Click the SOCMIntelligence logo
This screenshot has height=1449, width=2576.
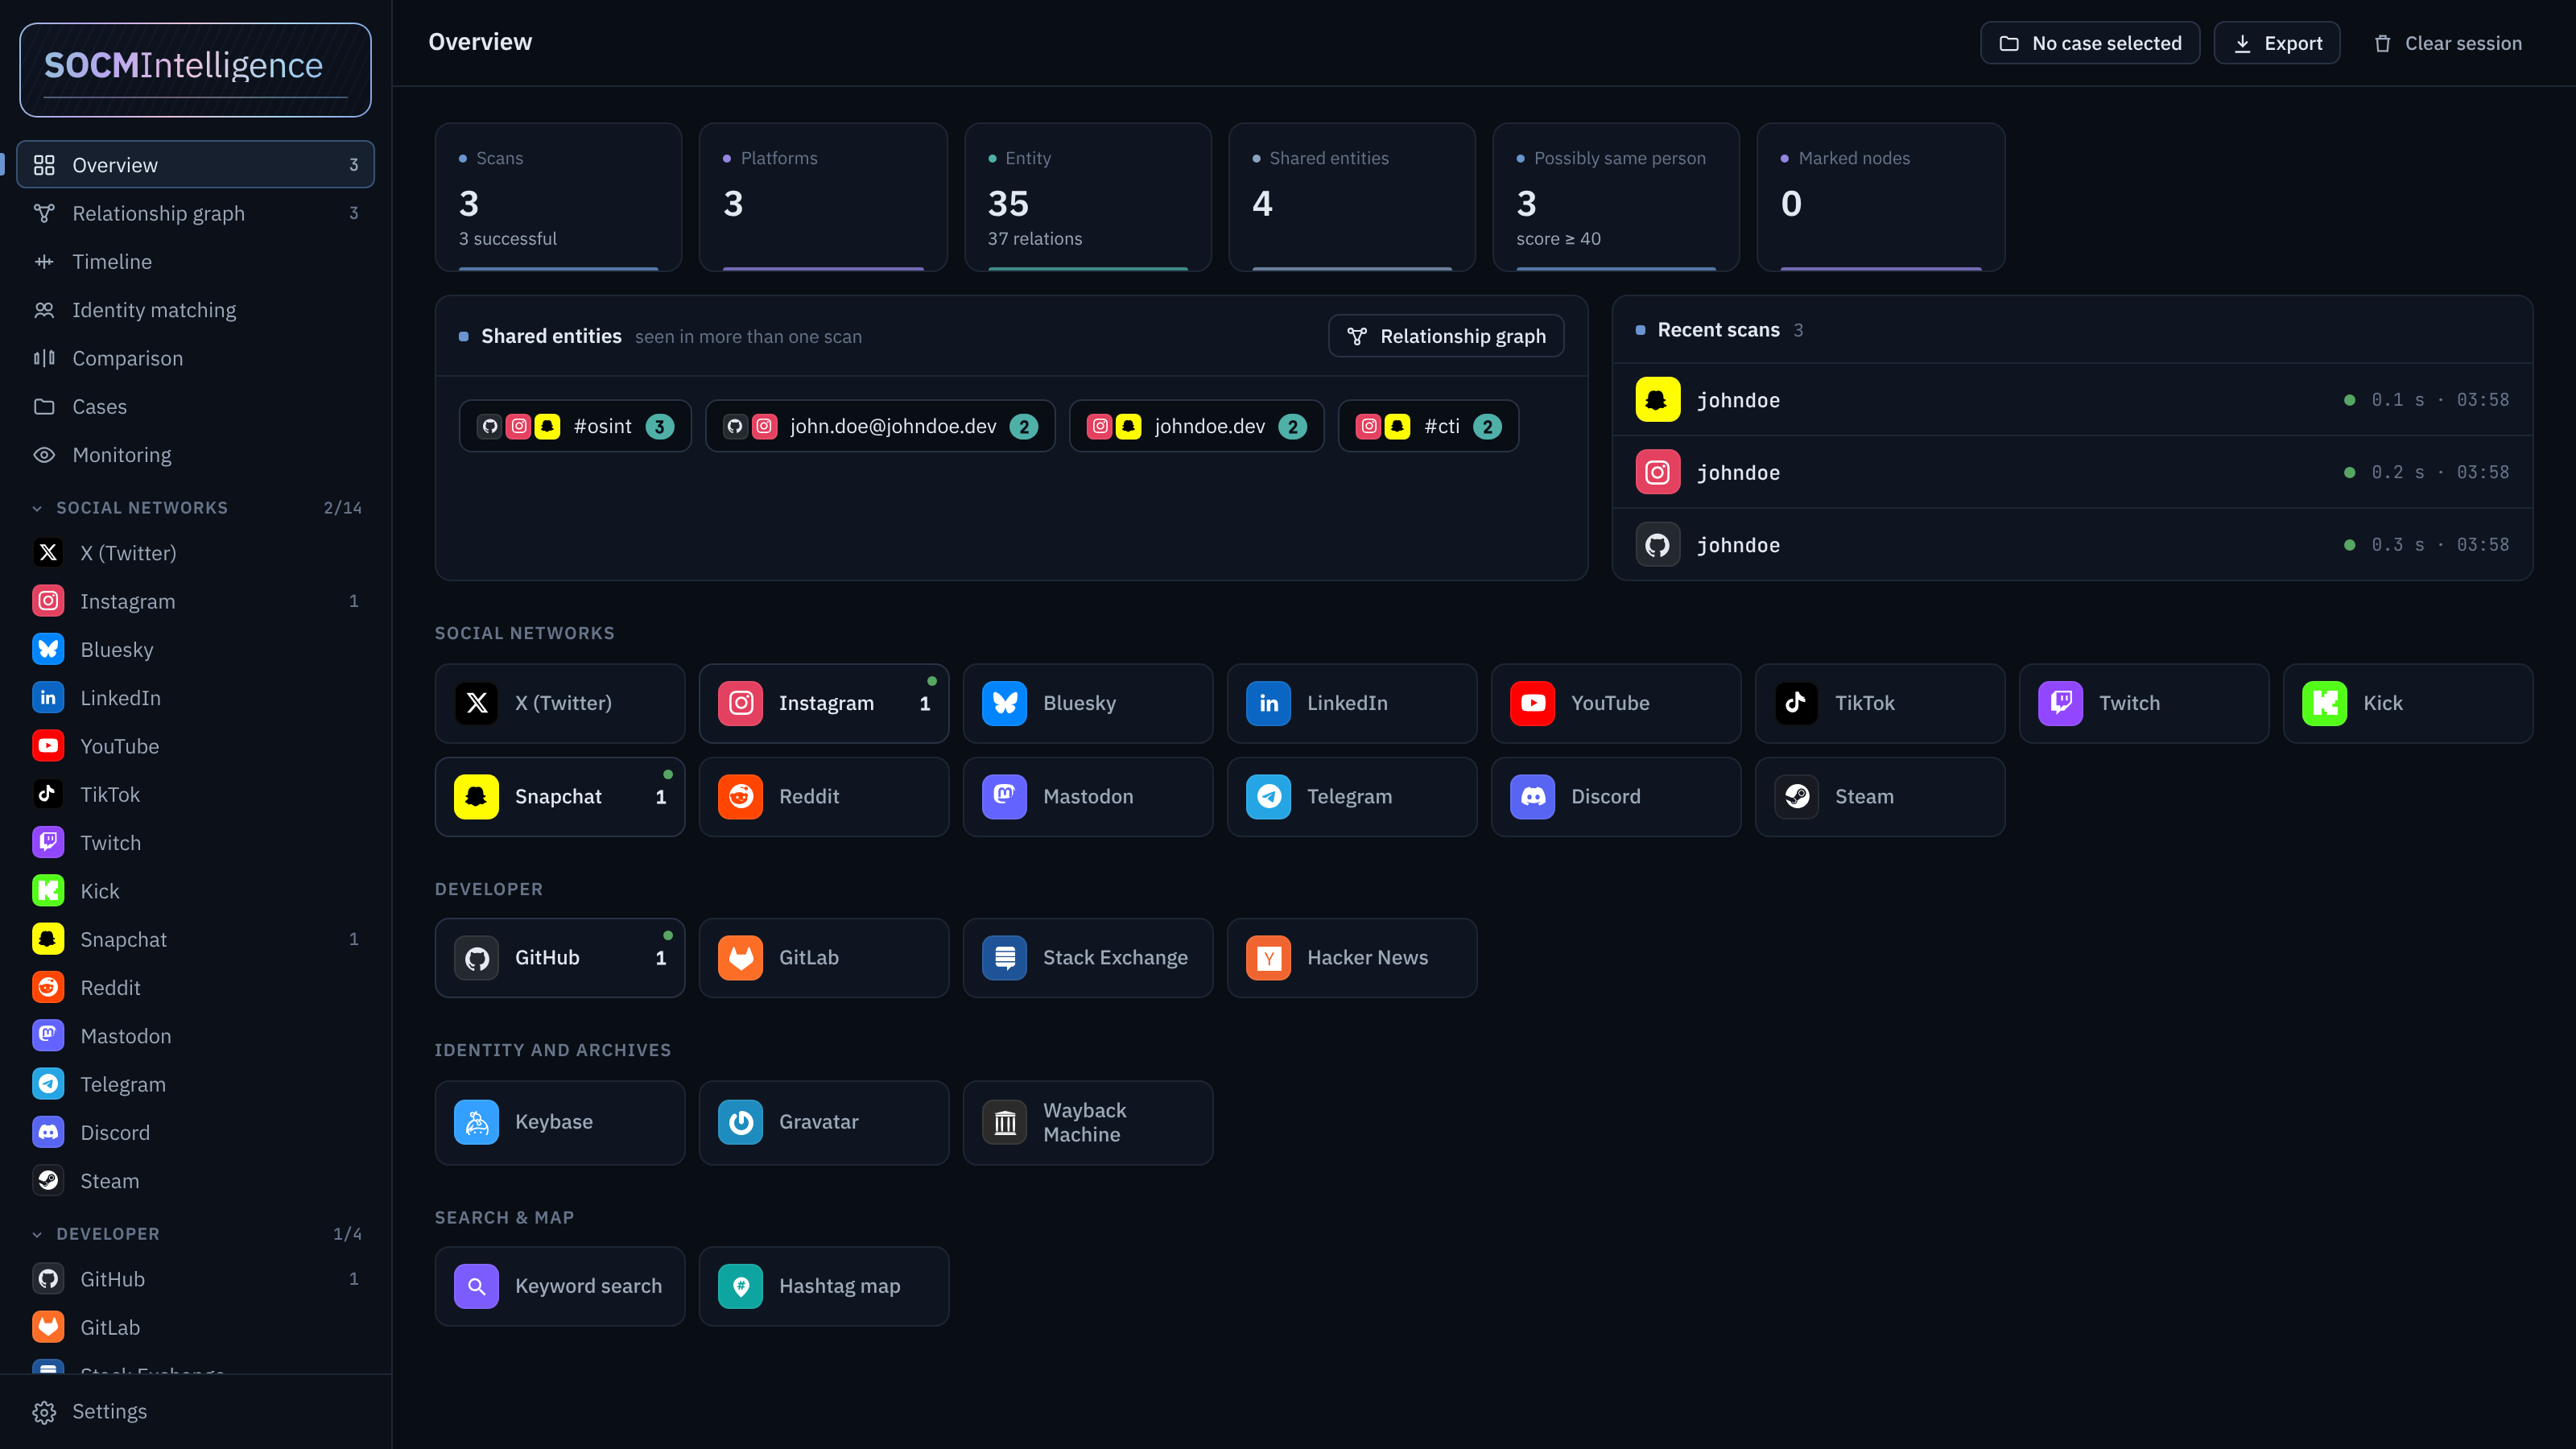pos(196,69)
